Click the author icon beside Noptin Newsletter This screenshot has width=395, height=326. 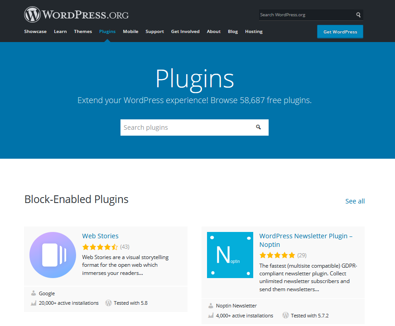[211, 306]
